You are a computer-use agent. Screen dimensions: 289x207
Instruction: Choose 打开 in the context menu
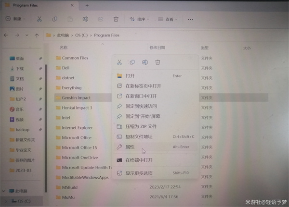coord(155,76)
